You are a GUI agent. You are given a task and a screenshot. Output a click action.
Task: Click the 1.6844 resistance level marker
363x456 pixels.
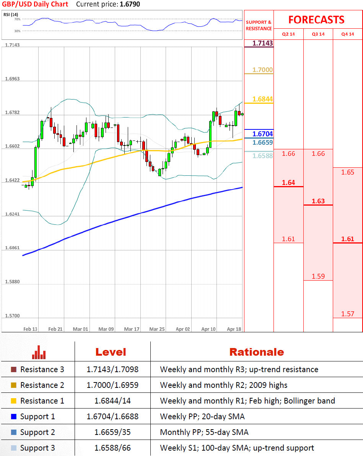coord(262,99)
